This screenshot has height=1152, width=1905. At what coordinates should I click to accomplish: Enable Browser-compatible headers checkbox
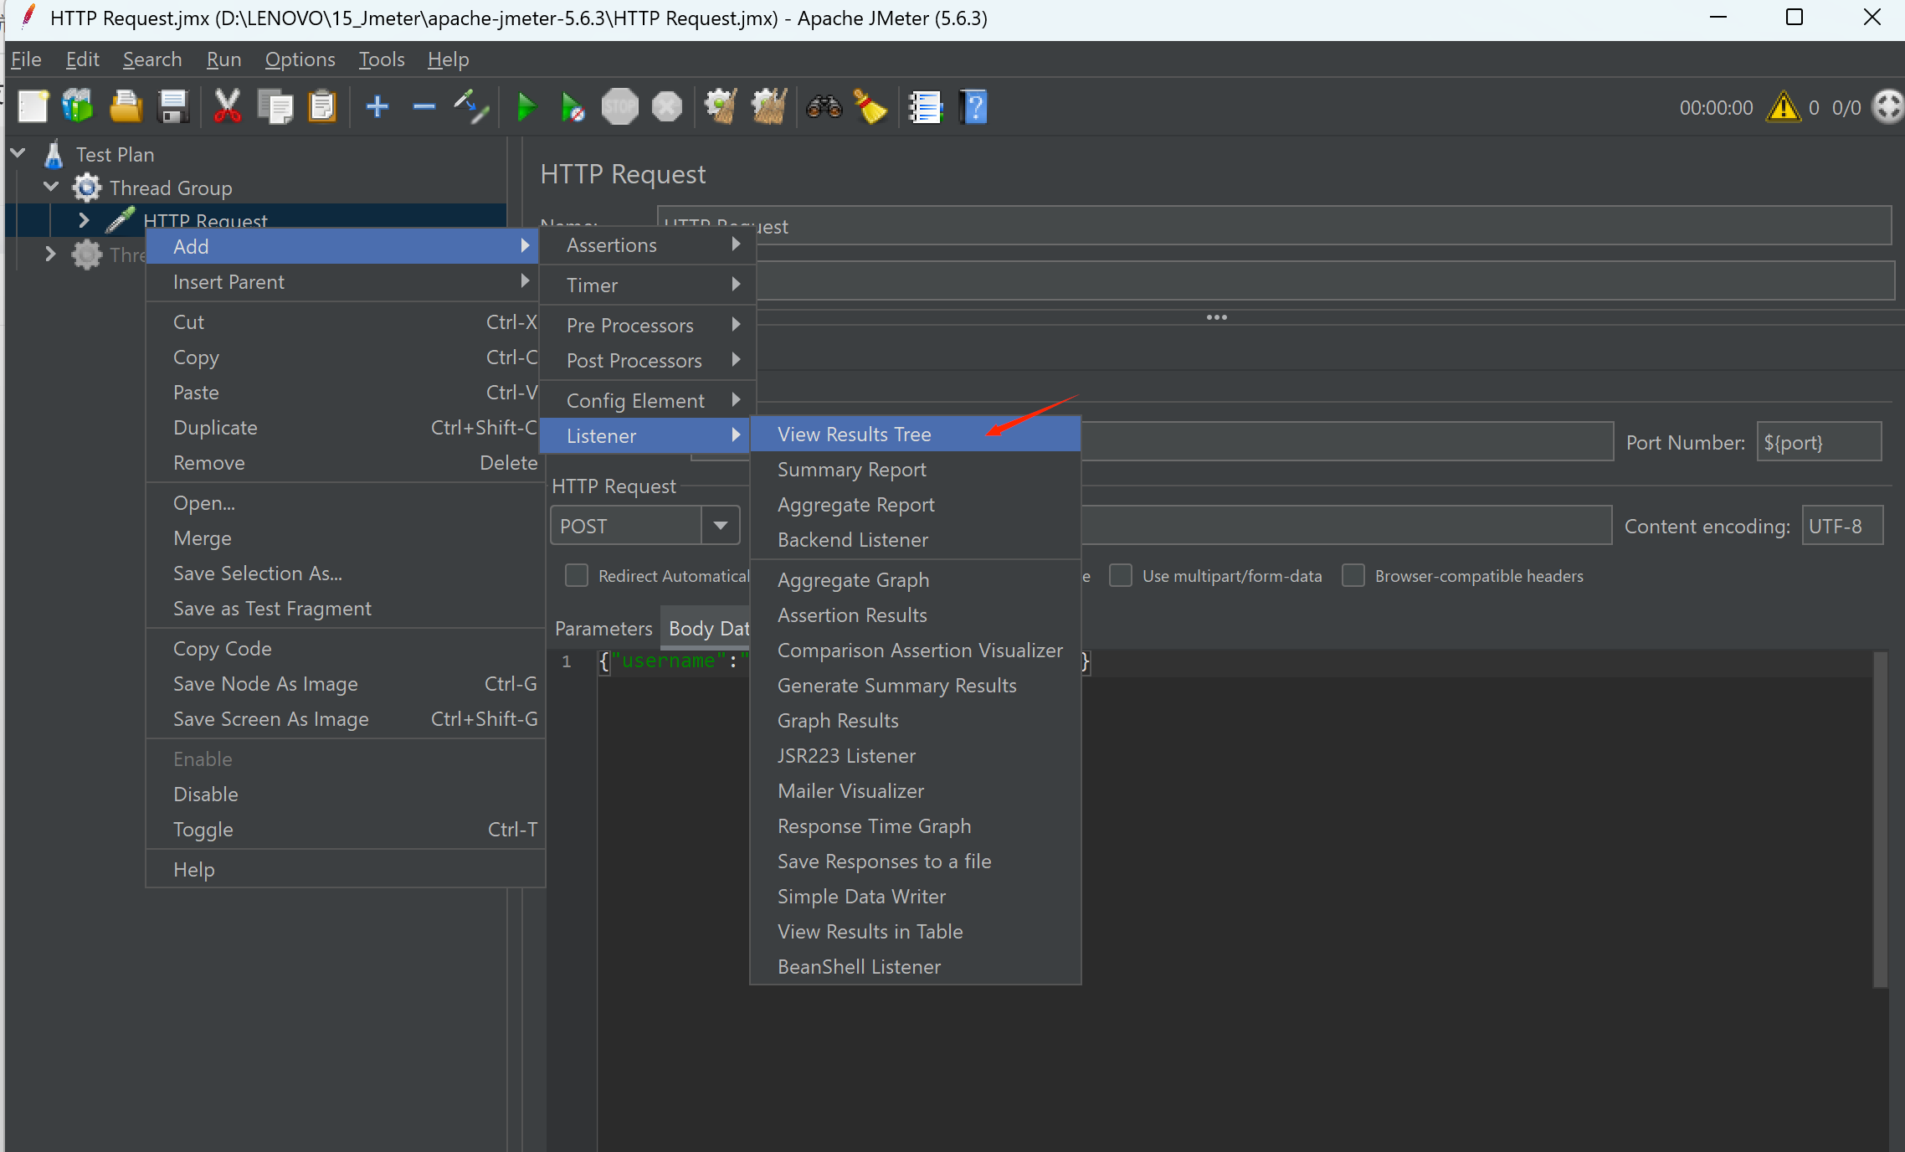[x=1353, y=575]
